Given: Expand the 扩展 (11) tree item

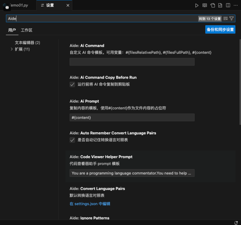Looking at the screenshot, I should point(12,49).
